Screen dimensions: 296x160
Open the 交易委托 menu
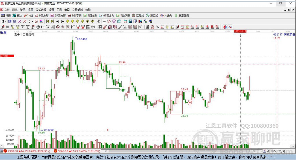pyautogui.click(x=77, y=10)
